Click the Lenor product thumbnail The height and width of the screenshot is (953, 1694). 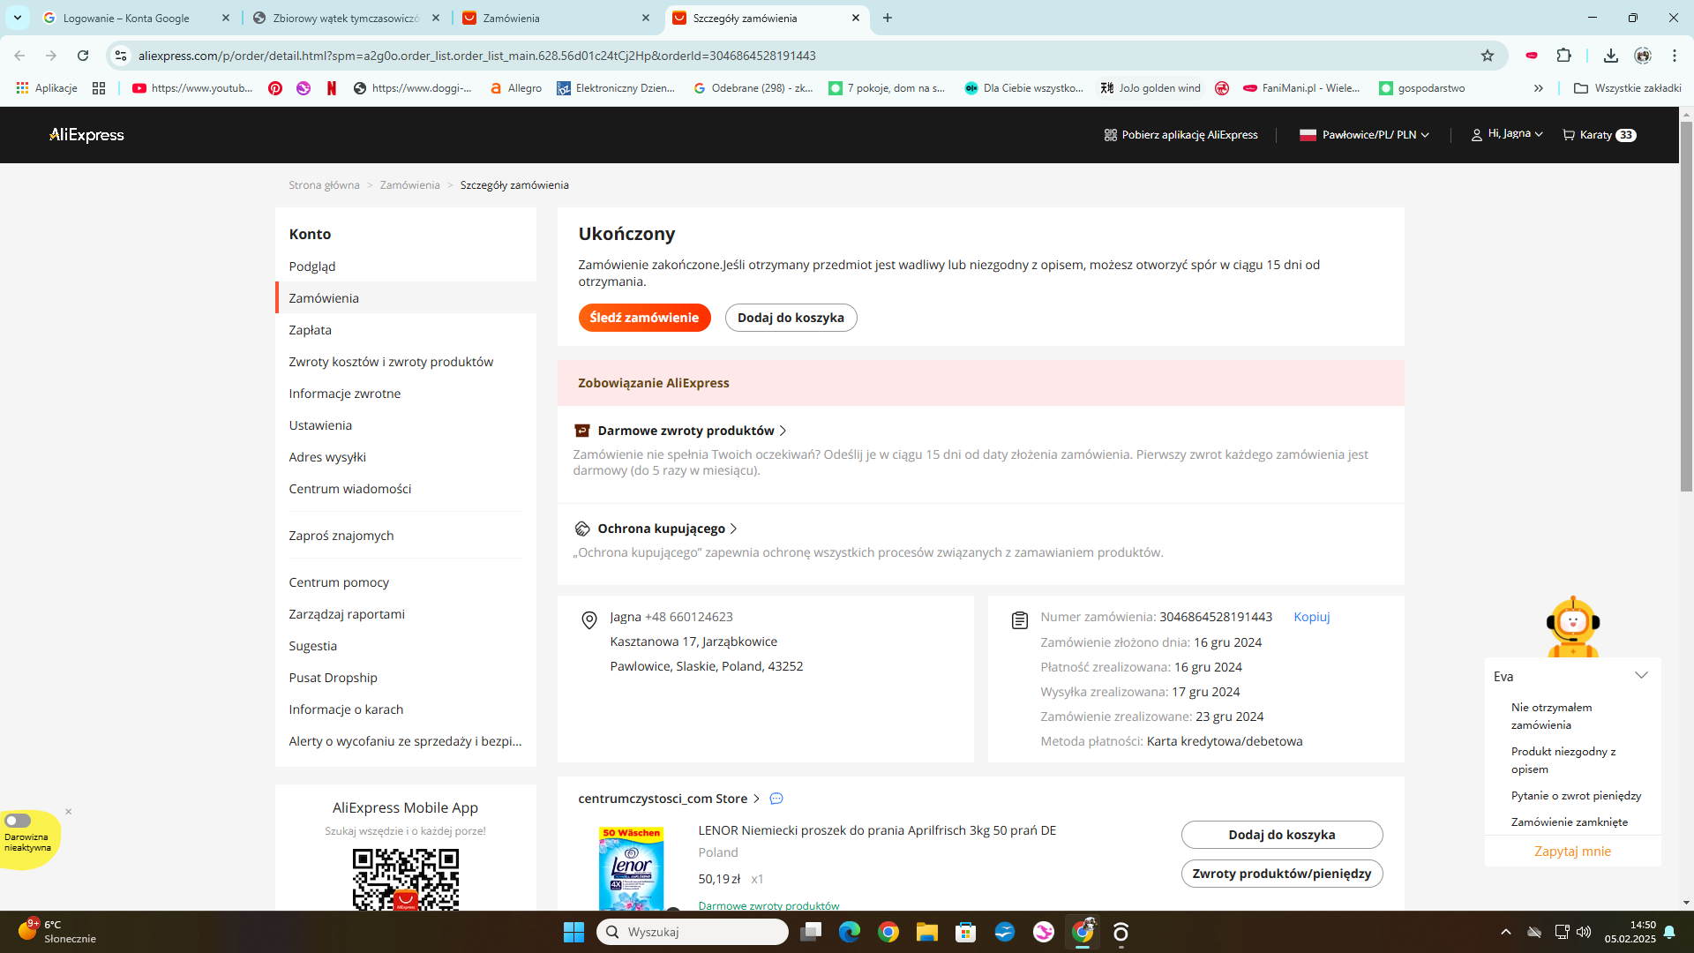[x=632, y=868]
